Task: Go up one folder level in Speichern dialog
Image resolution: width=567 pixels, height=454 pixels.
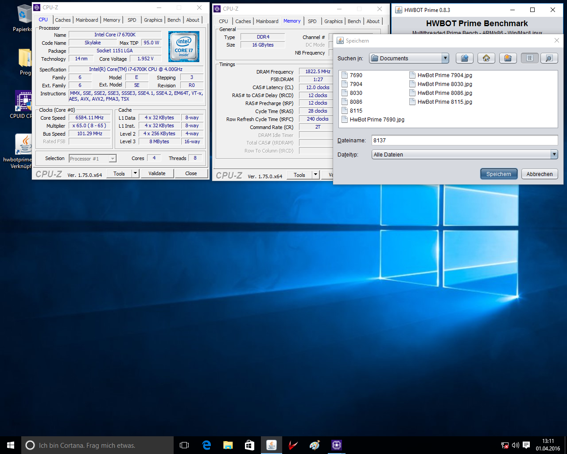Action: click(464, 58)
